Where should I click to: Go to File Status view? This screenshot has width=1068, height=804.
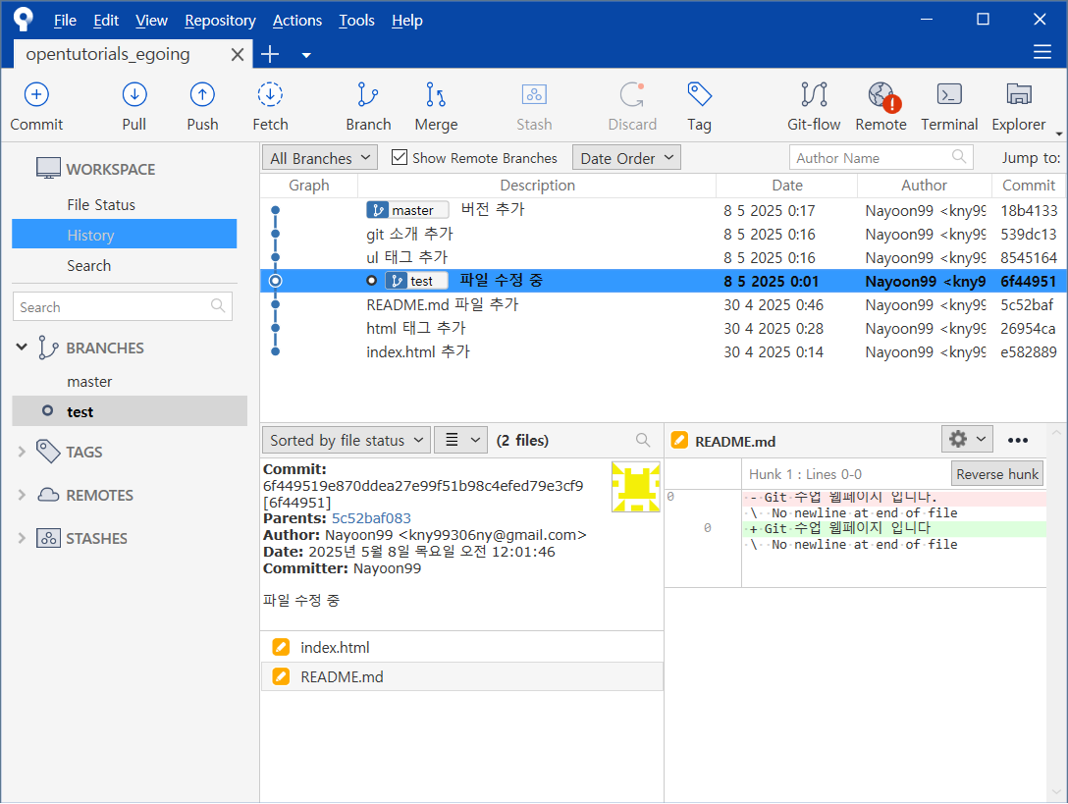[101, 204]
